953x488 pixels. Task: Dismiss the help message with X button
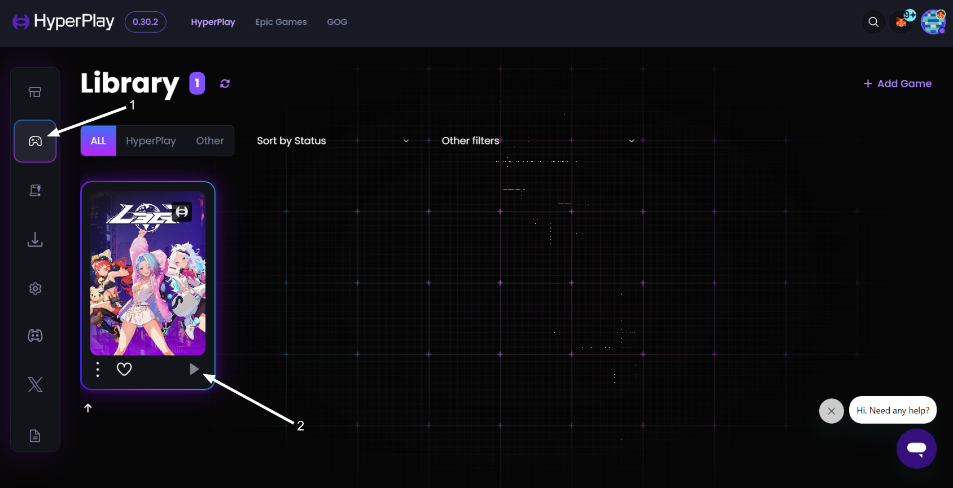832,411
